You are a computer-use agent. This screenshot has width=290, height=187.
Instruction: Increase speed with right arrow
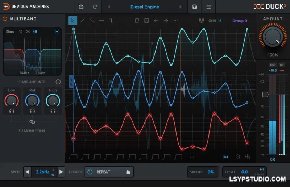pyautogui.click(x=61, y=172)
